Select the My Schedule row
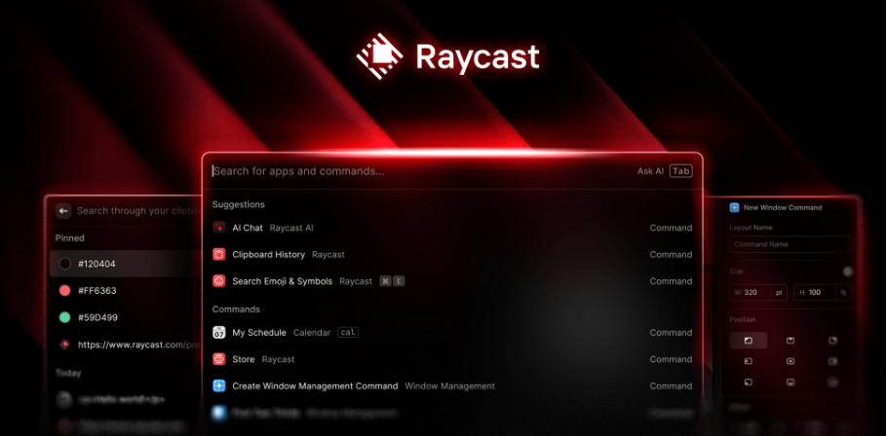Image resolution: width=886 pixels, height=436 pixels. pos(452,332)
